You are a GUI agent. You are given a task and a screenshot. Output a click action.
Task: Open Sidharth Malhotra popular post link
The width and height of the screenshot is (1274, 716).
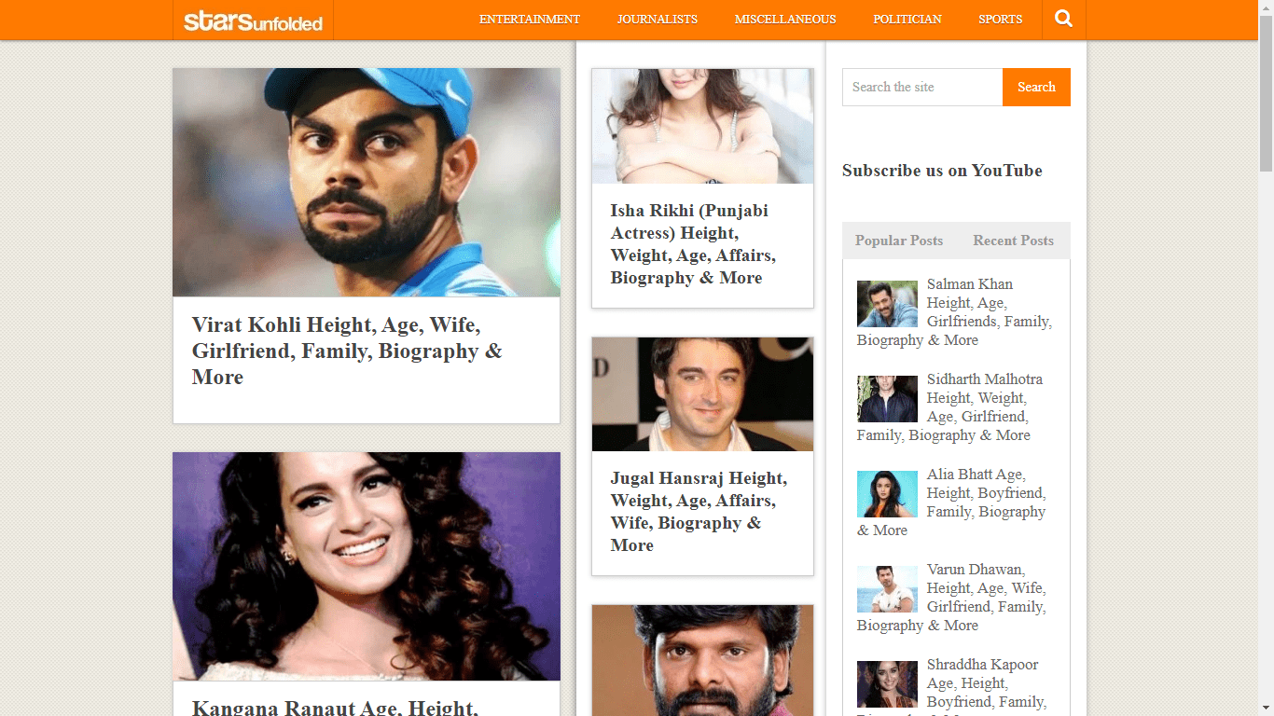click(949, 407)
